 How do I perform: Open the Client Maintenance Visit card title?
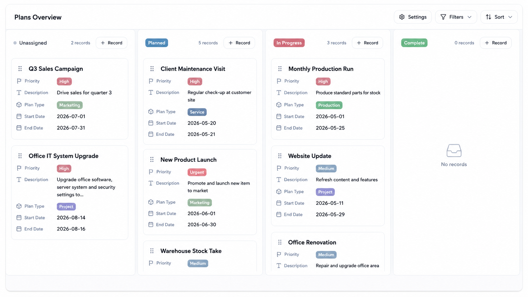click(x=193, y=69)
